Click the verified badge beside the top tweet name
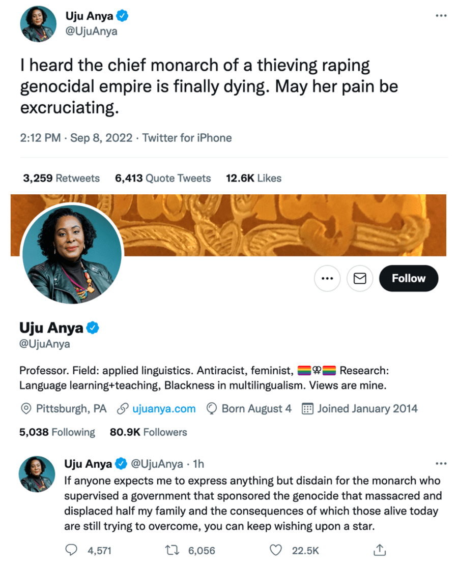 (123, 17)
